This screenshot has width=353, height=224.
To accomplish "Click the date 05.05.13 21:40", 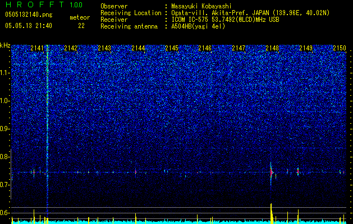I will (29, 26).
